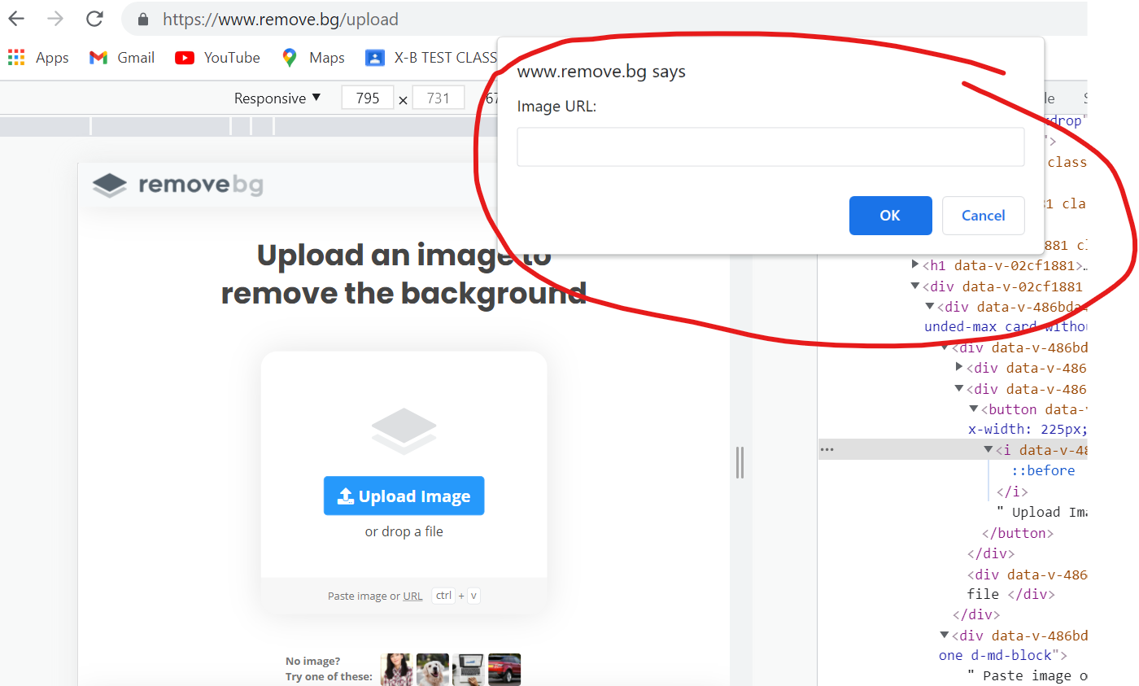Open the Gmail bookmark
The height and width of the screenshot is (686, 1139).
122,58
